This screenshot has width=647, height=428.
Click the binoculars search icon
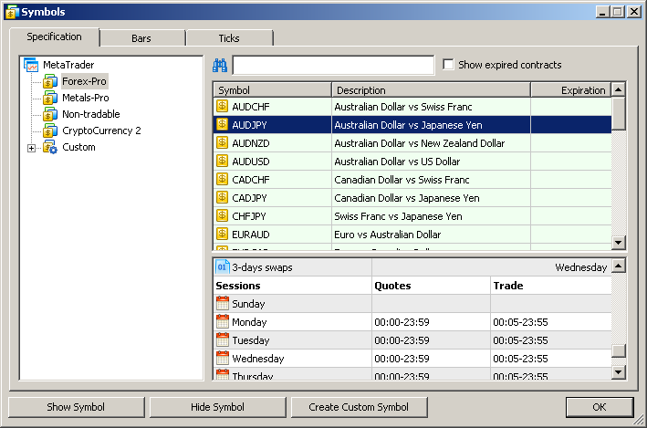220,65
